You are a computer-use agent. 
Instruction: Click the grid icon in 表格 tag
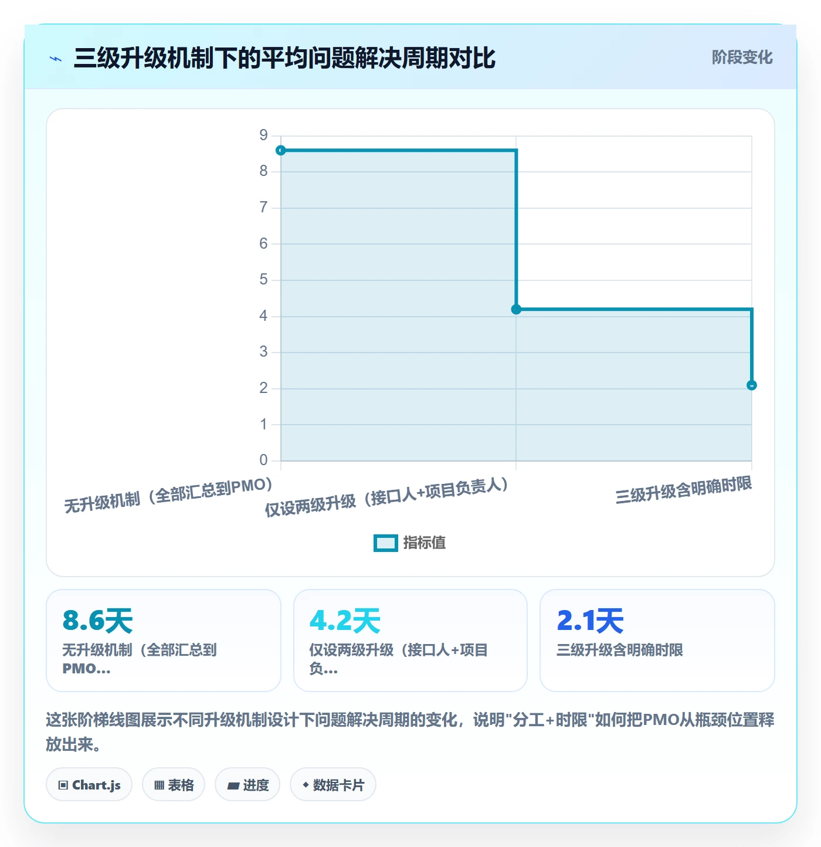pyautogui.click(x=159, y=785)
